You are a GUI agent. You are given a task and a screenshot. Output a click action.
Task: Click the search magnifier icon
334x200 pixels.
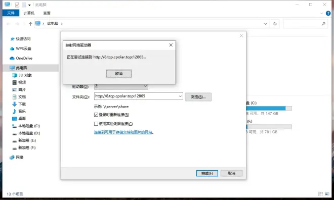point(323,24)
